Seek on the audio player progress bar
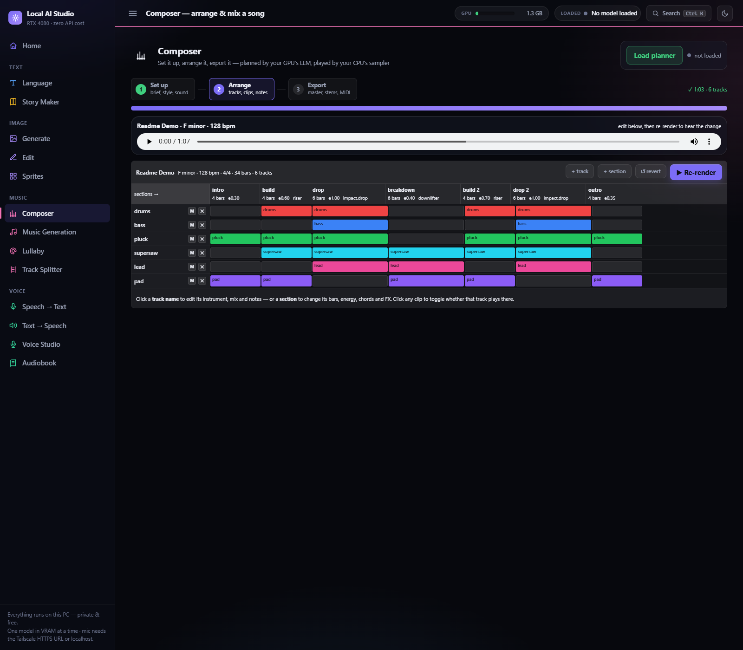Viewport: 743px width, 650px height. (x=438, y=142)
